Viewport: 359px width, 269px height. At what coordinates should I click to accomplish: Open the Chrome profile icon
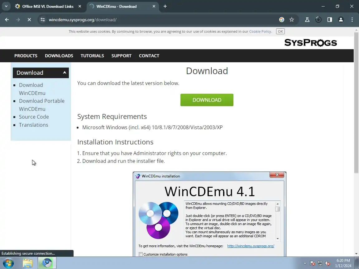(341, 20)
